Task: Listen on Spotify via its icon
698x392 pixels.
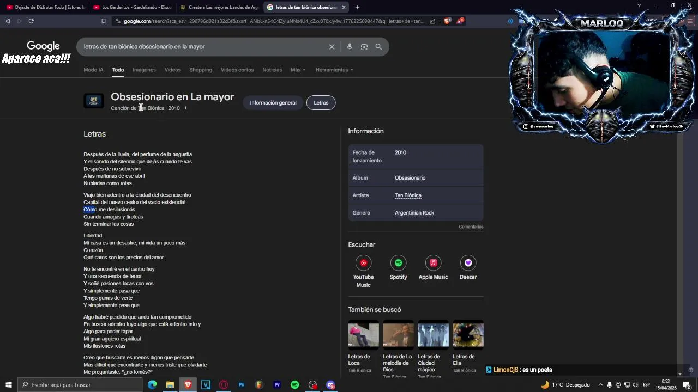Action: (x=398, y=263)
